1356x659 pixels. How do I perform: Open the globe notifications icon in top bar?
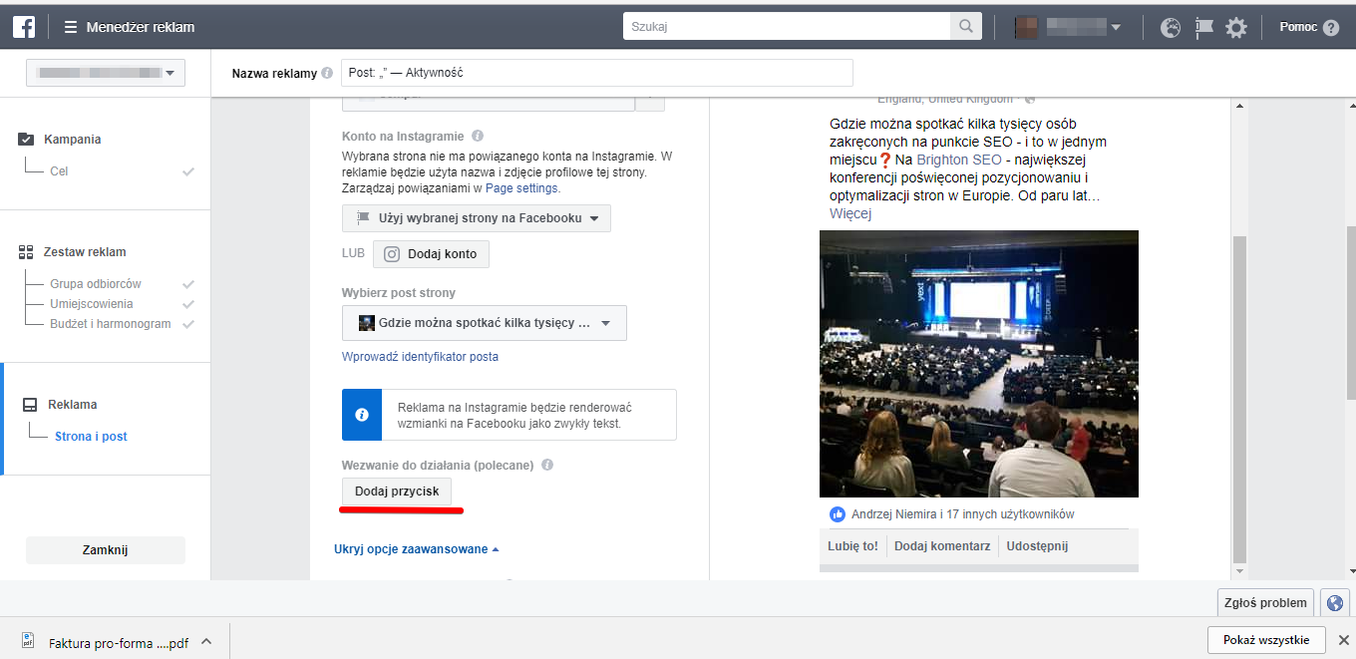coord(1171,28)
